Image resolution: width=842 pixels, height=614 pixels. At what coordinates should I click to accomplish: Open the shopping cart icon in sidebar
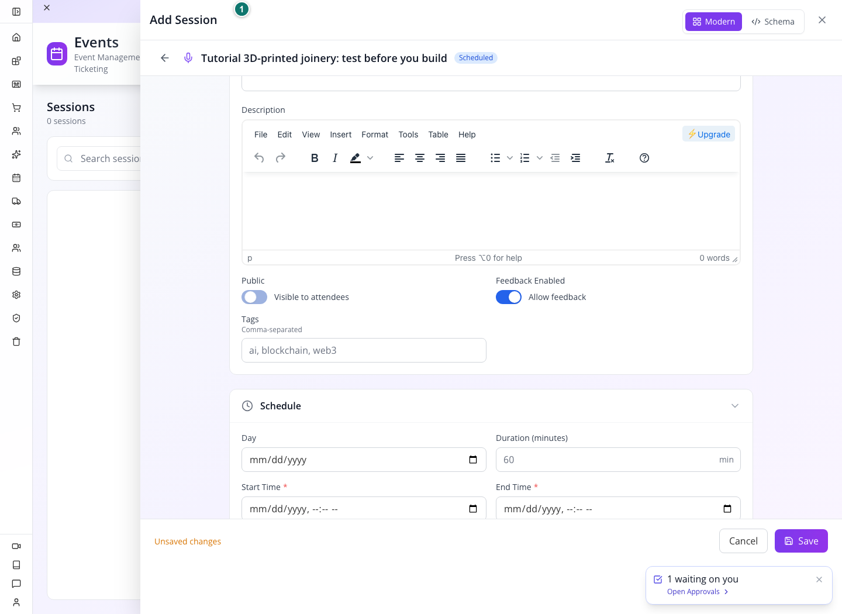[16, 108]
